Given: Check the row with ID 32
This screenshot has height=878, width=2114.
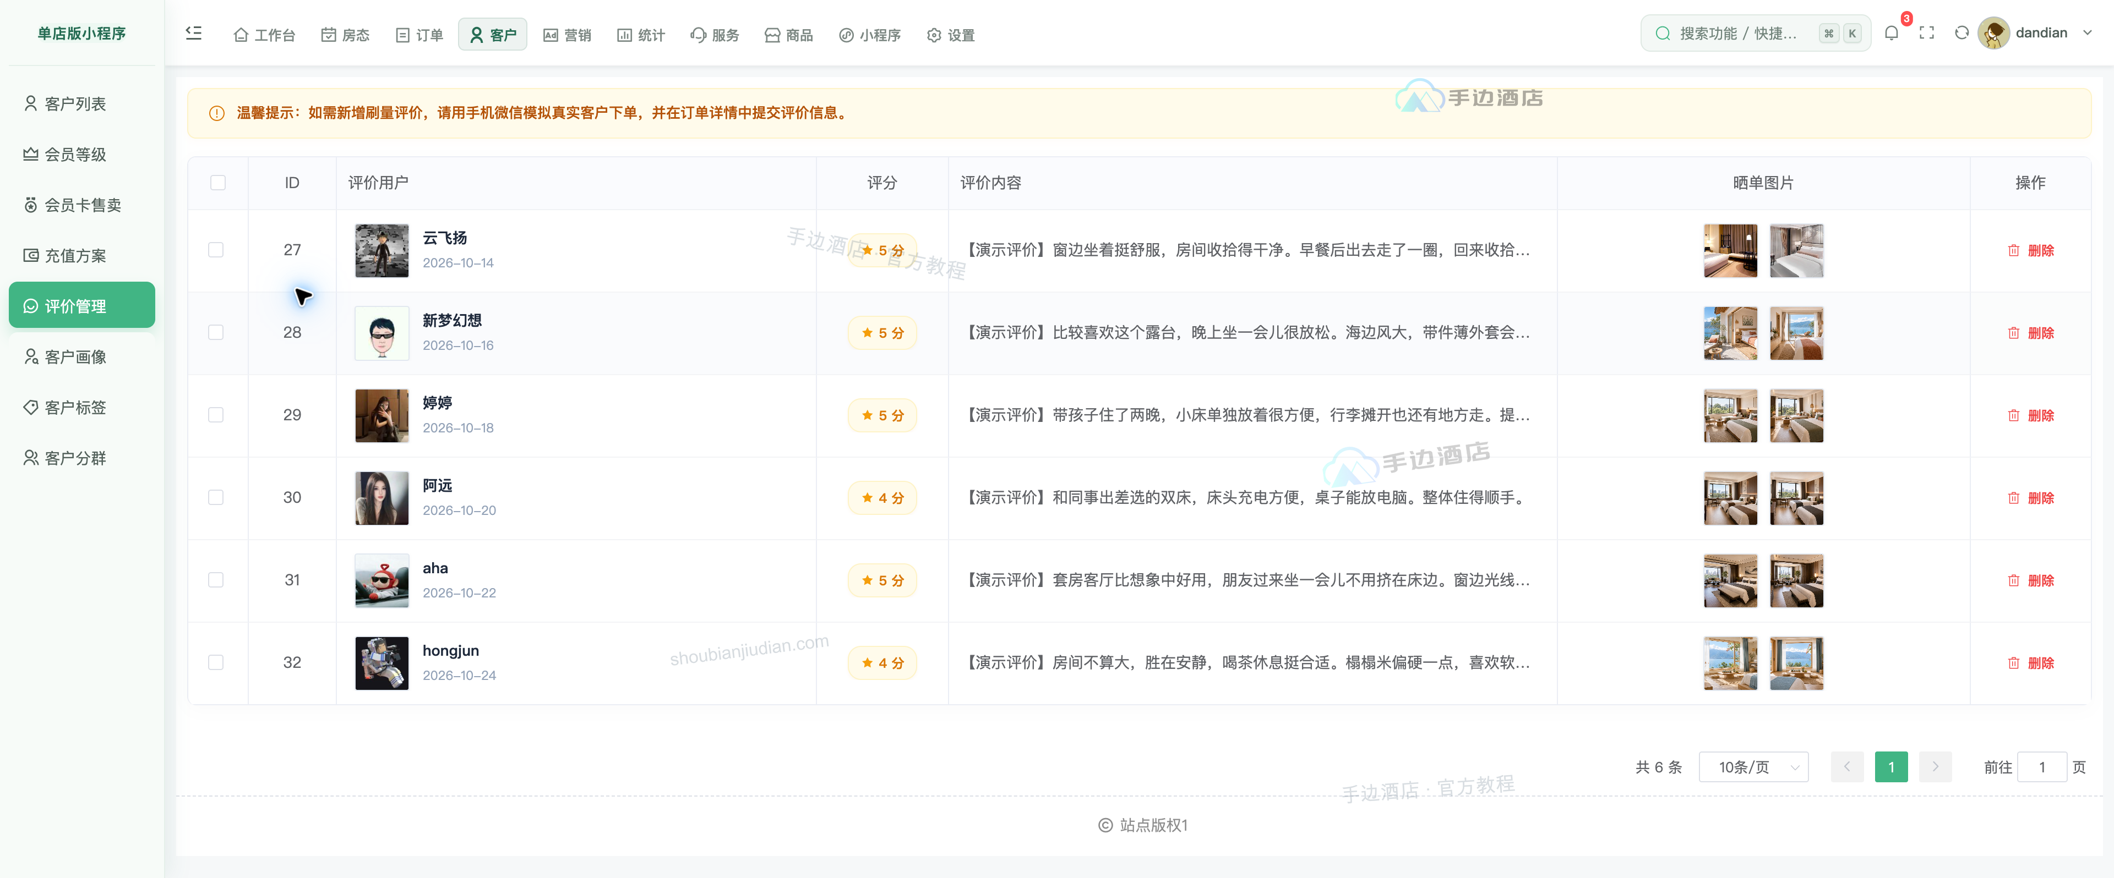Looking at the screenshot, I should 216,662.
